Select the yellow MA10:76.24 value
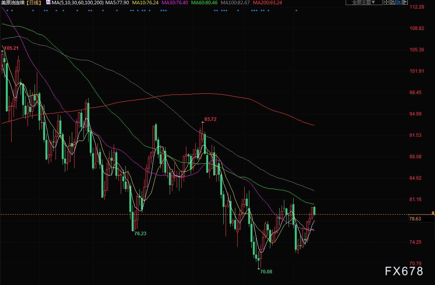This screenshot has width=435, height=285. pyautogui.click(x=145, y=3)
